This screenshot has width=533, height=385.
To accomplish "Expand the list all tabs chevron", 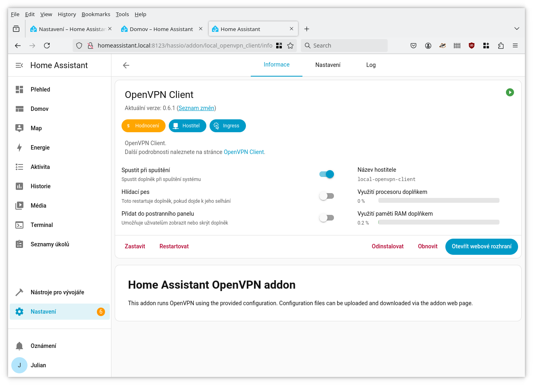I will point(517,29).
